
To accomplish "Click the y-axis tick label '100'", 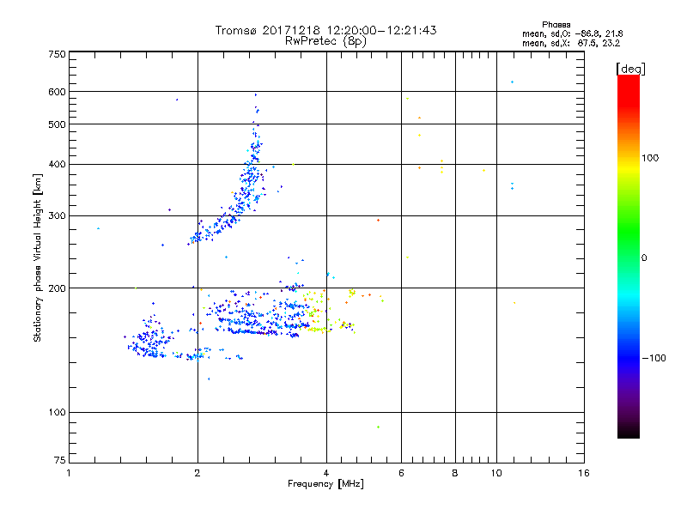I will coord(57,412).
